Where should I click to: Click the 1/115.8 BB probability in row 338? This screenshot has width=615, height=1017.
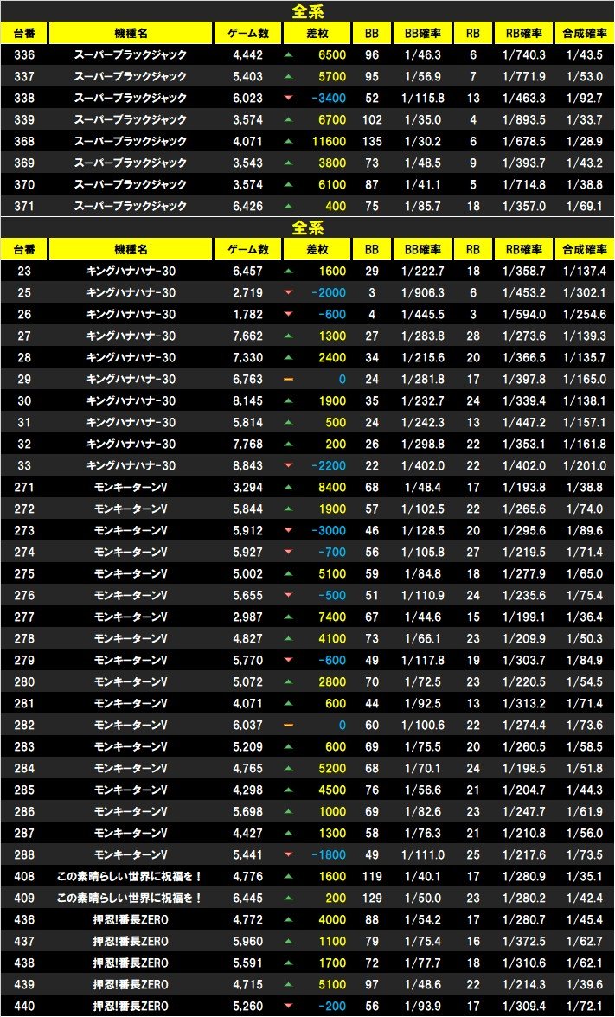(x=423, y=98)
